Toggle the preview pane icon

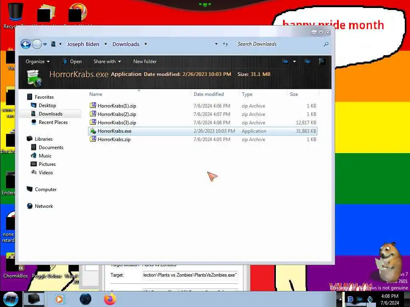point(308,62)
